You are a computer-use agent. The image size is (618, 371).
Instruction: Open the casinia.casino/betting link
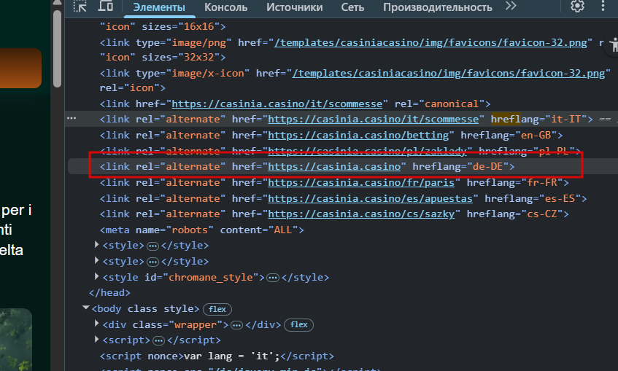coord(358,136)
